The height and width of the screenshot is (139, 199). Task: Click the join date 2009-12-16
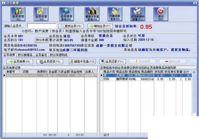click(146, 40)
